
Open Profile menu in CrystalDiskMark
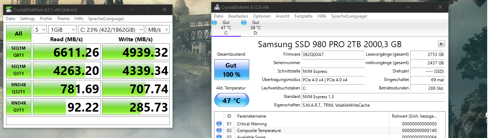tap(46, 19)
